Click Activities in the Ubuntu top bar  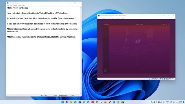[x=106, y=24]
